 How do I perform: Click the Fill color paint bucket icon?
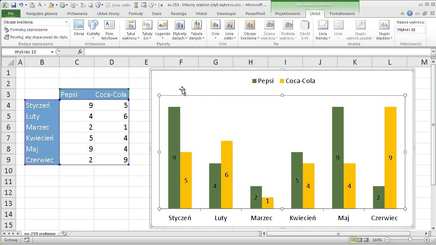51,5
